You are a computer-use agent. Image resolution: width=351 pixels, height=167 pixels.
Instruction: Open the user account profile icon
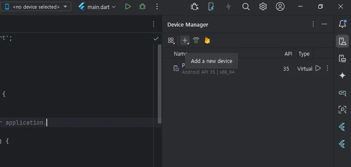[280, 7]
